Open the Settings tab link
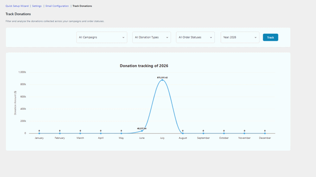This screenshot has width=316, height=177. point(37,6)
